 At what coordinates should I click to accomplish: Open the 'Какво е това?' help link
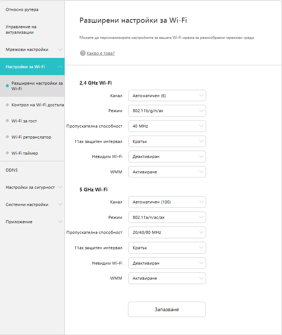coord(101,53)
